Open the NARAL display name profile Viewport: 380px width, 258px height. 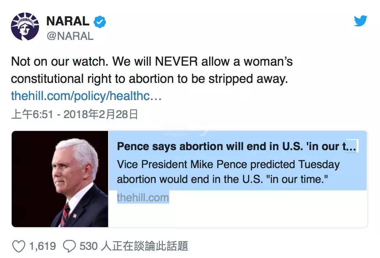coord(68,21)
